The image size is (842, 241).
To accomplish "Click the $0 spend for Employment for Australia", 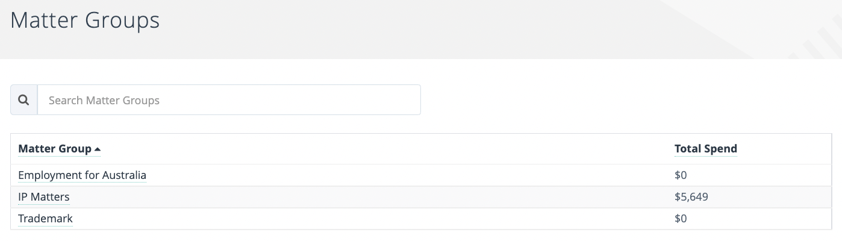I will click(x=681, y=175).
